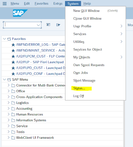Click the Human Resources folder icon
Screen dimensions: 133x147
click(13, 115)
